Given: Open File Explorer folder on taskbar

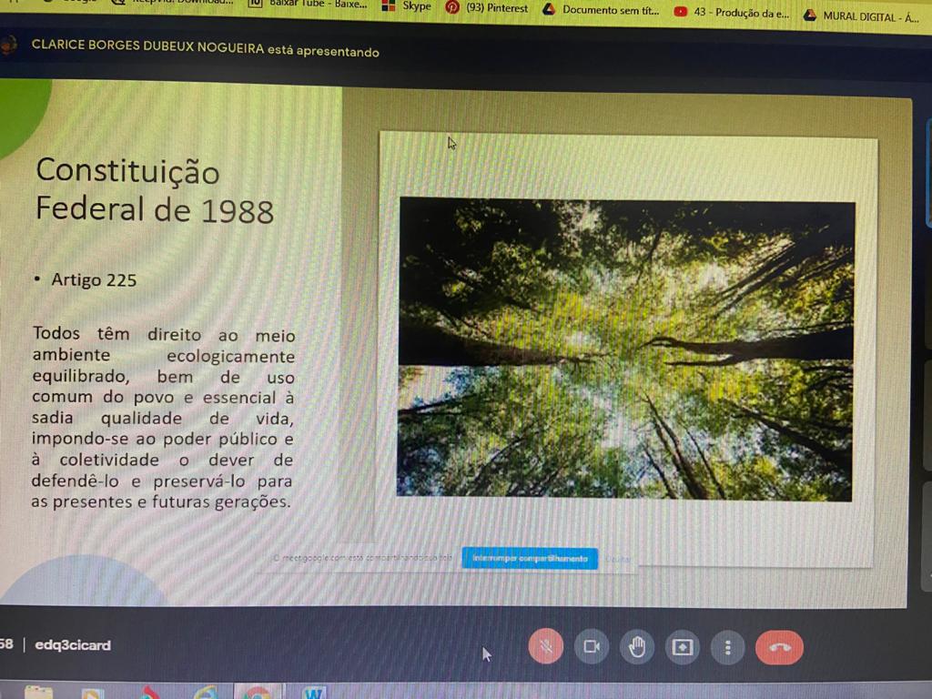Looking at the screenshot, I should click(39, 693).
